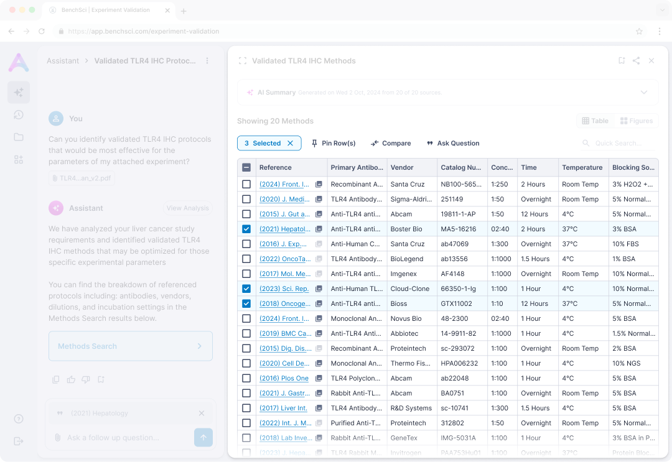Open the folders icon in the left sidebar
The image size is (672, 462).
click(x=19, y=137)
